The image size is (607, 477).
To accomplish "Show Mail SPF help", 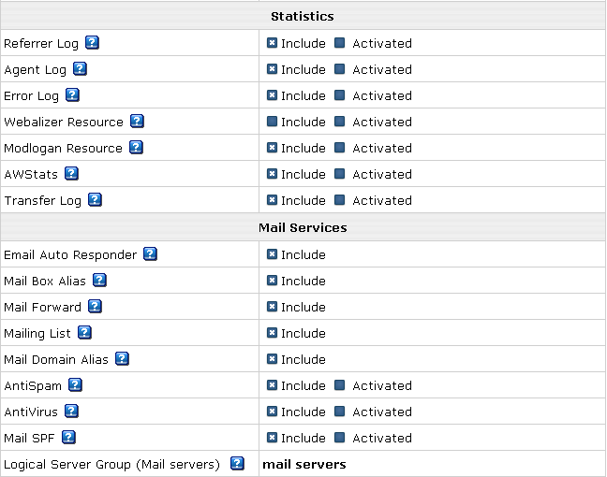I will (x=68, y=437).
